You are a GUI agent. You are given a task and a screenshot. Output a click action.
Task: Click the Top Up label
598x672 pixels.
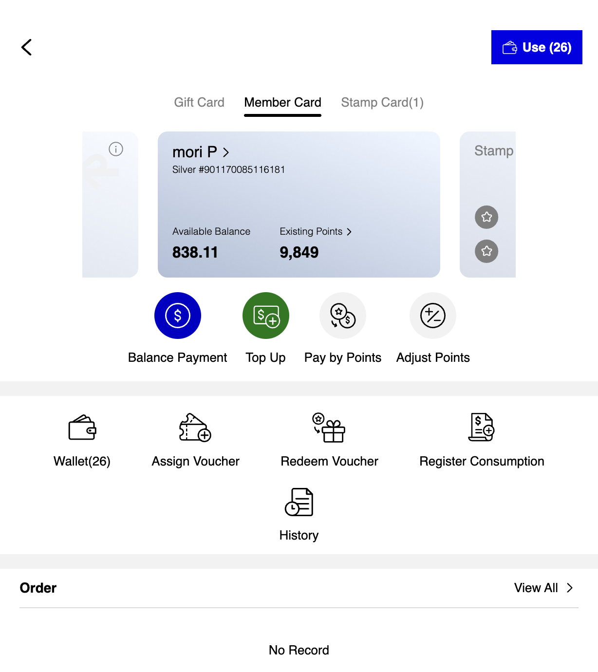(x=266, y=357)
